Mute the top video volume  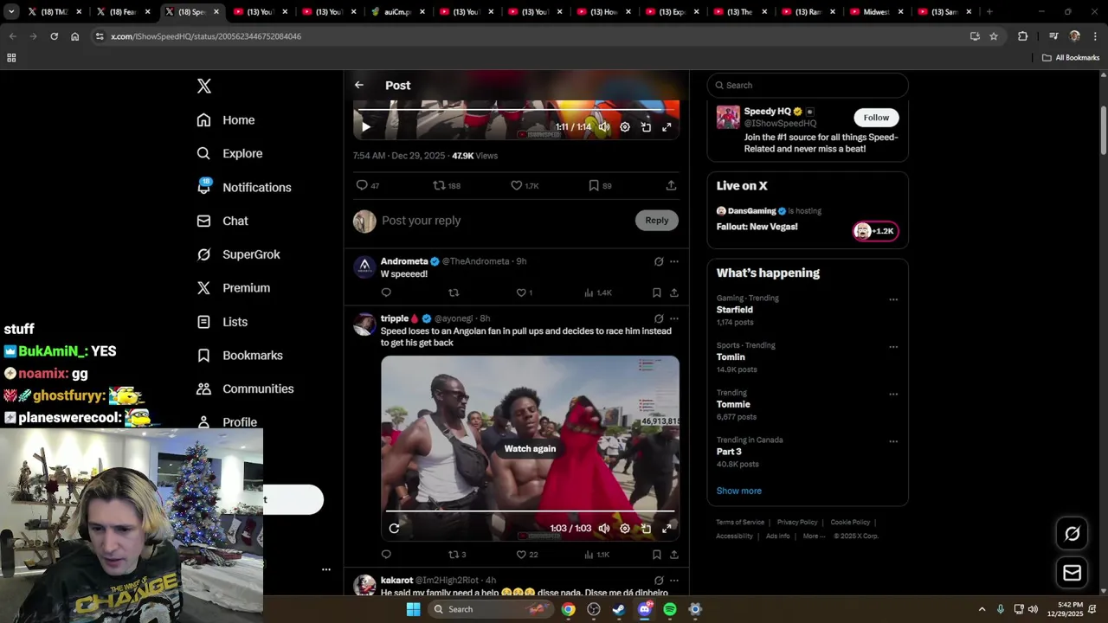tap(604, 127)
